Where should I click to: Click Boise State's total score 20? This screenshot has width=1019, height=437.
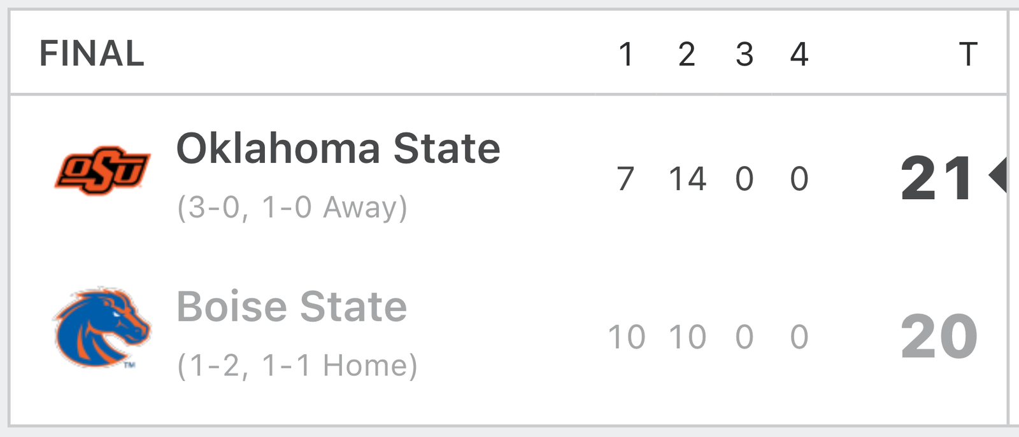coord(939,336)
